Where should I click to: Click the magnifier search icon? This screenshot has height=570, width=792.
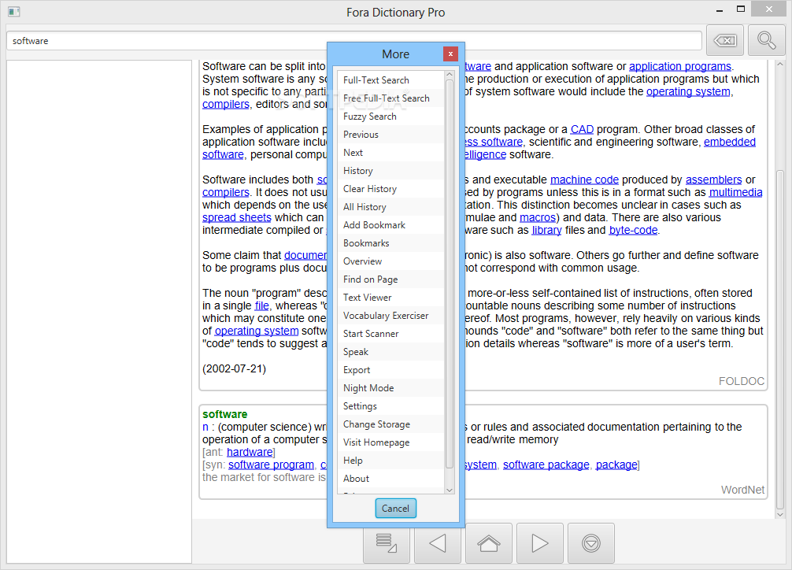[x=766, y=40]
